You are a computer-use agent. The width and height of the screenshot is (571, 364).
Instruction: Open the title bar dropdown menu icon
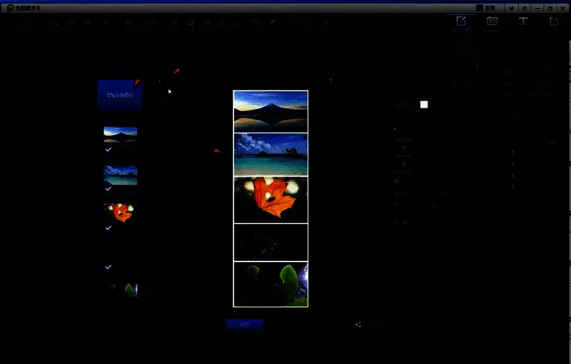click(x=525, y=7)
